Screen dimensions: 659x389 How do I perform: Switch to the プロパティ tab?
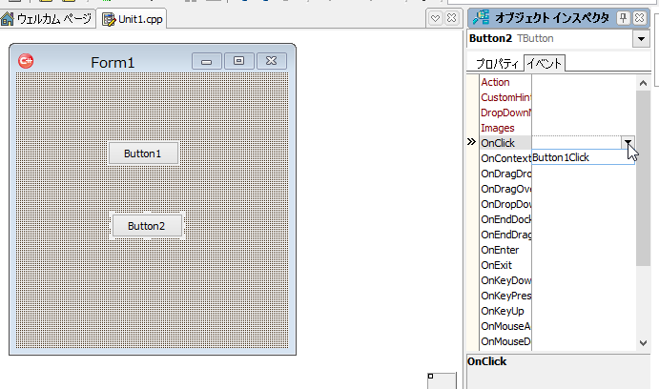tap(497, 64)
